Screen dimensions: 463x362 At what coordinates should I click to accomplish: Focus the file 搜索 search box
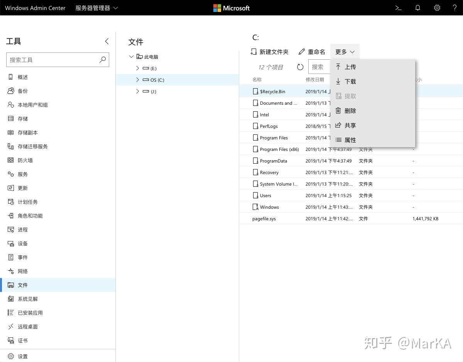[x=319, y=67]
